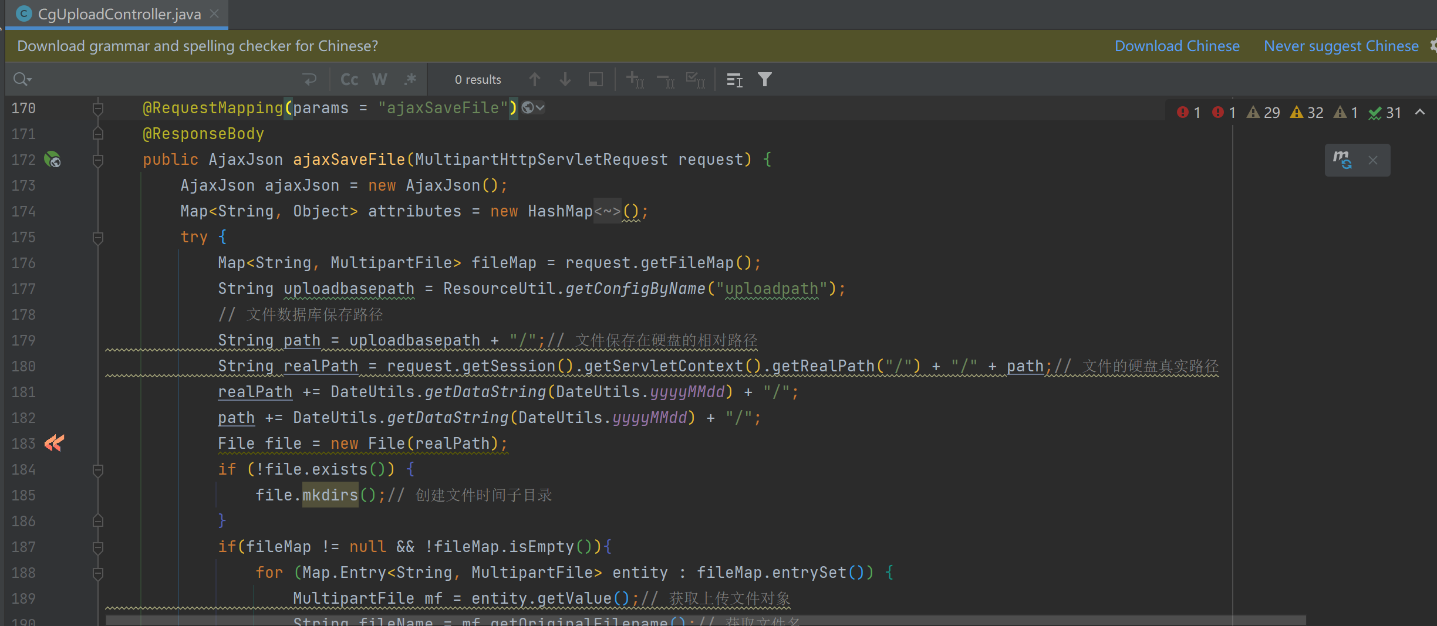
Task: Click line number 180 in gutter
Action: 23,366
